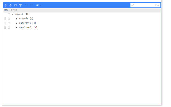Select the esbInfo field name
Viewport: 171px width, 107px height.
pyautogui.click(x=24, y=18)
